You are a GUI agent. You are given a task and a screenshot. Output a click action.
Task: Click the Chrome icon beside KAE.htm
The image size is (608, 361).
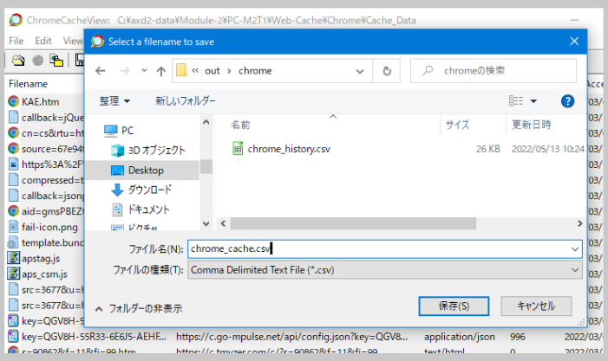[13, 101]
